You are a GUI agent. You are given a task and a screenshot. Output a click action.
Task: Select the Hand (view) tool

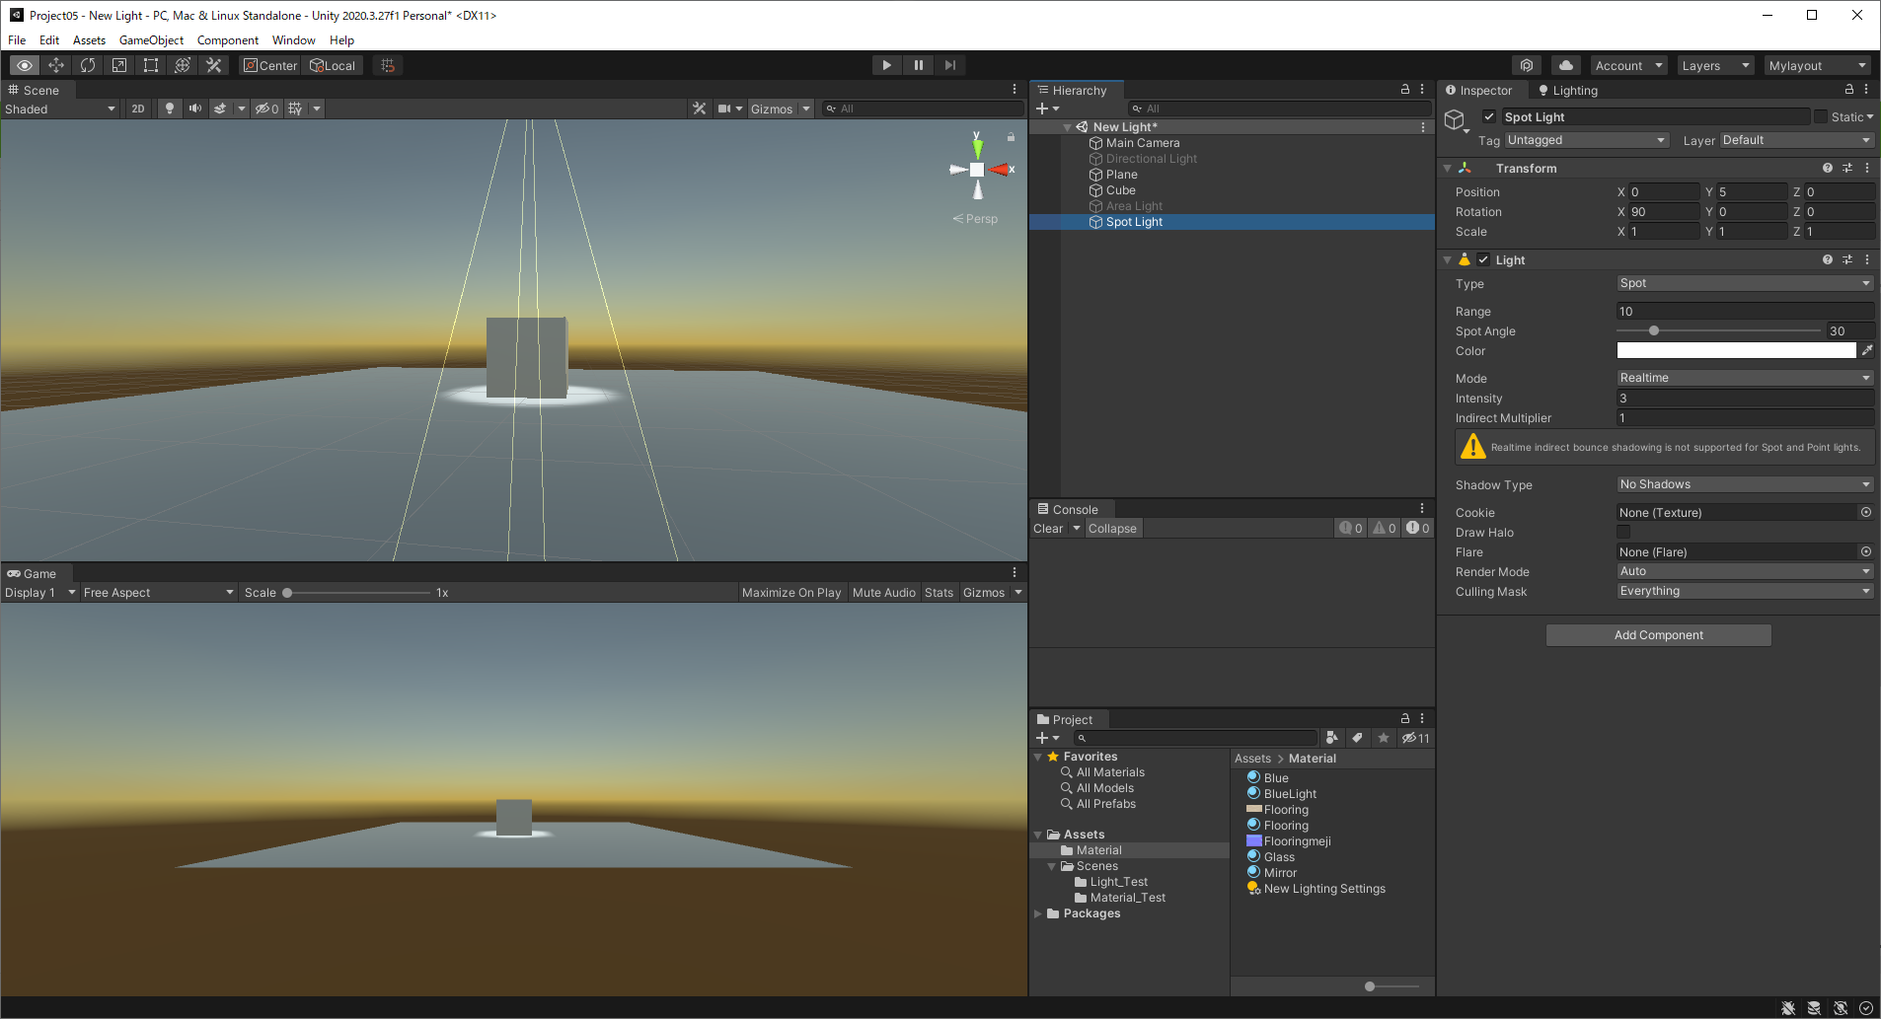pyautogui.click(x=25, y=65)
